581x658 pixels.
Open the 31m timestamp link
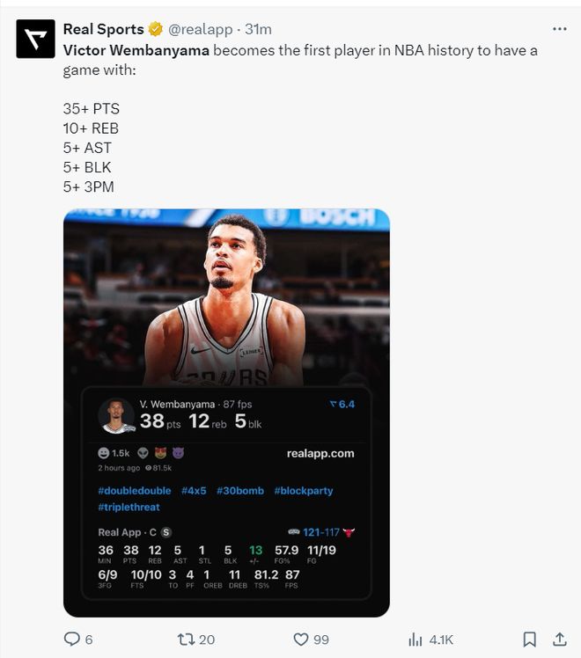point(258,29)
